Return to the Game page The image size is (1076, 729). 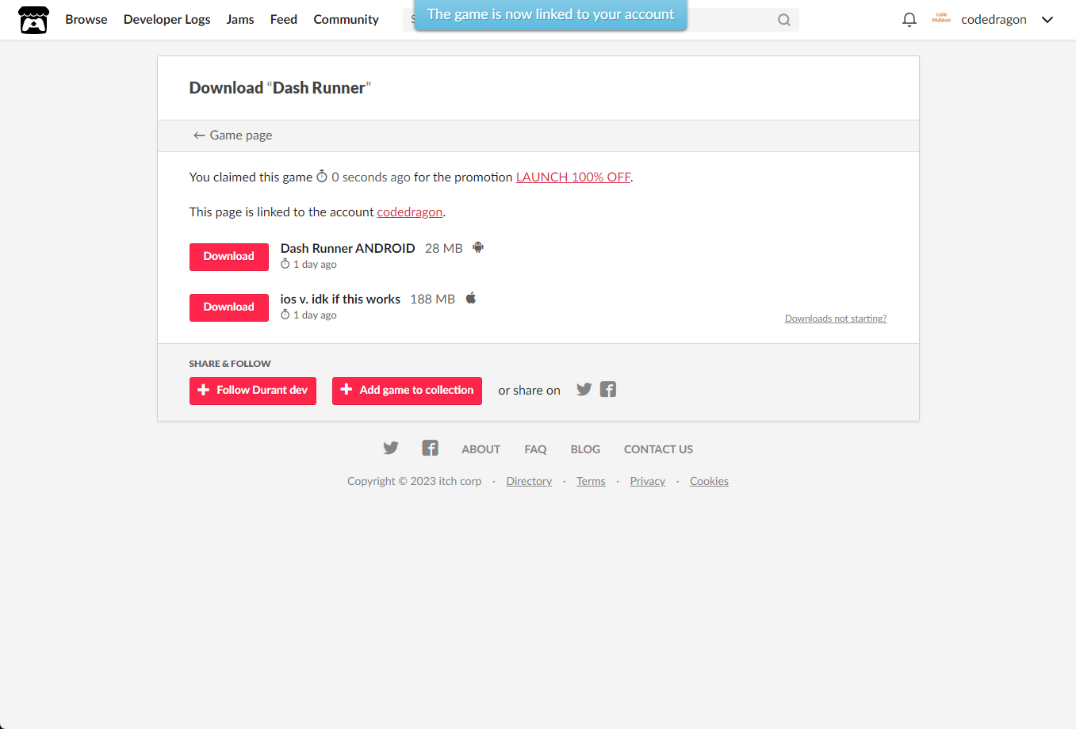pyautogui.click(x=233, y=135)
